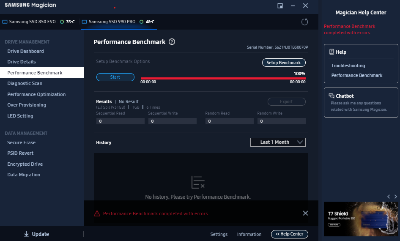
Task: Click the Random Read result field
Action: 230,121
